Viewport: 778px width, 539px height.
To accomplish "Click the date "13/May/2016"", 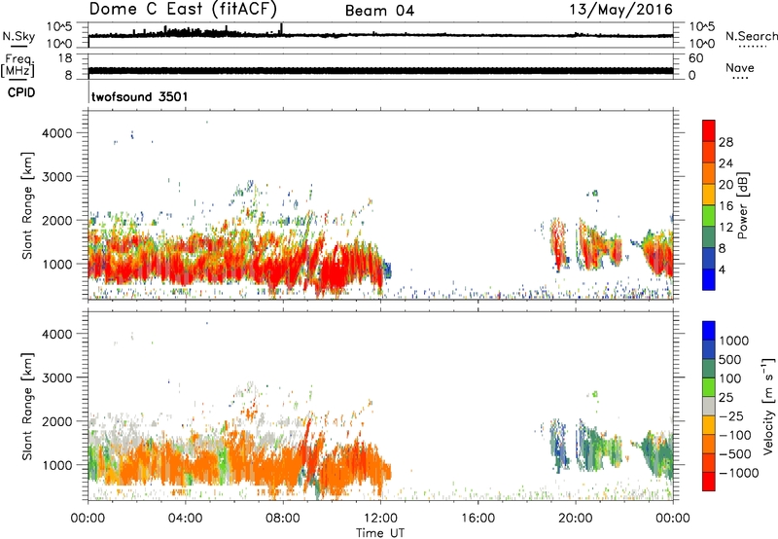I will 620,10.
